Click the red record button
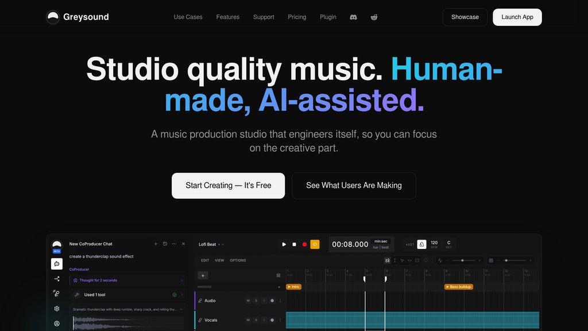Viewport: 588px width, 331px height. tap(304, 244)
